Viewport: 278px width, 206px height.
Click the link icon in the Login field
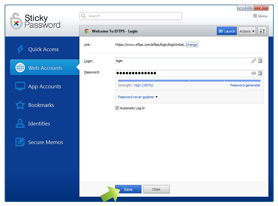tap(253, 61)
